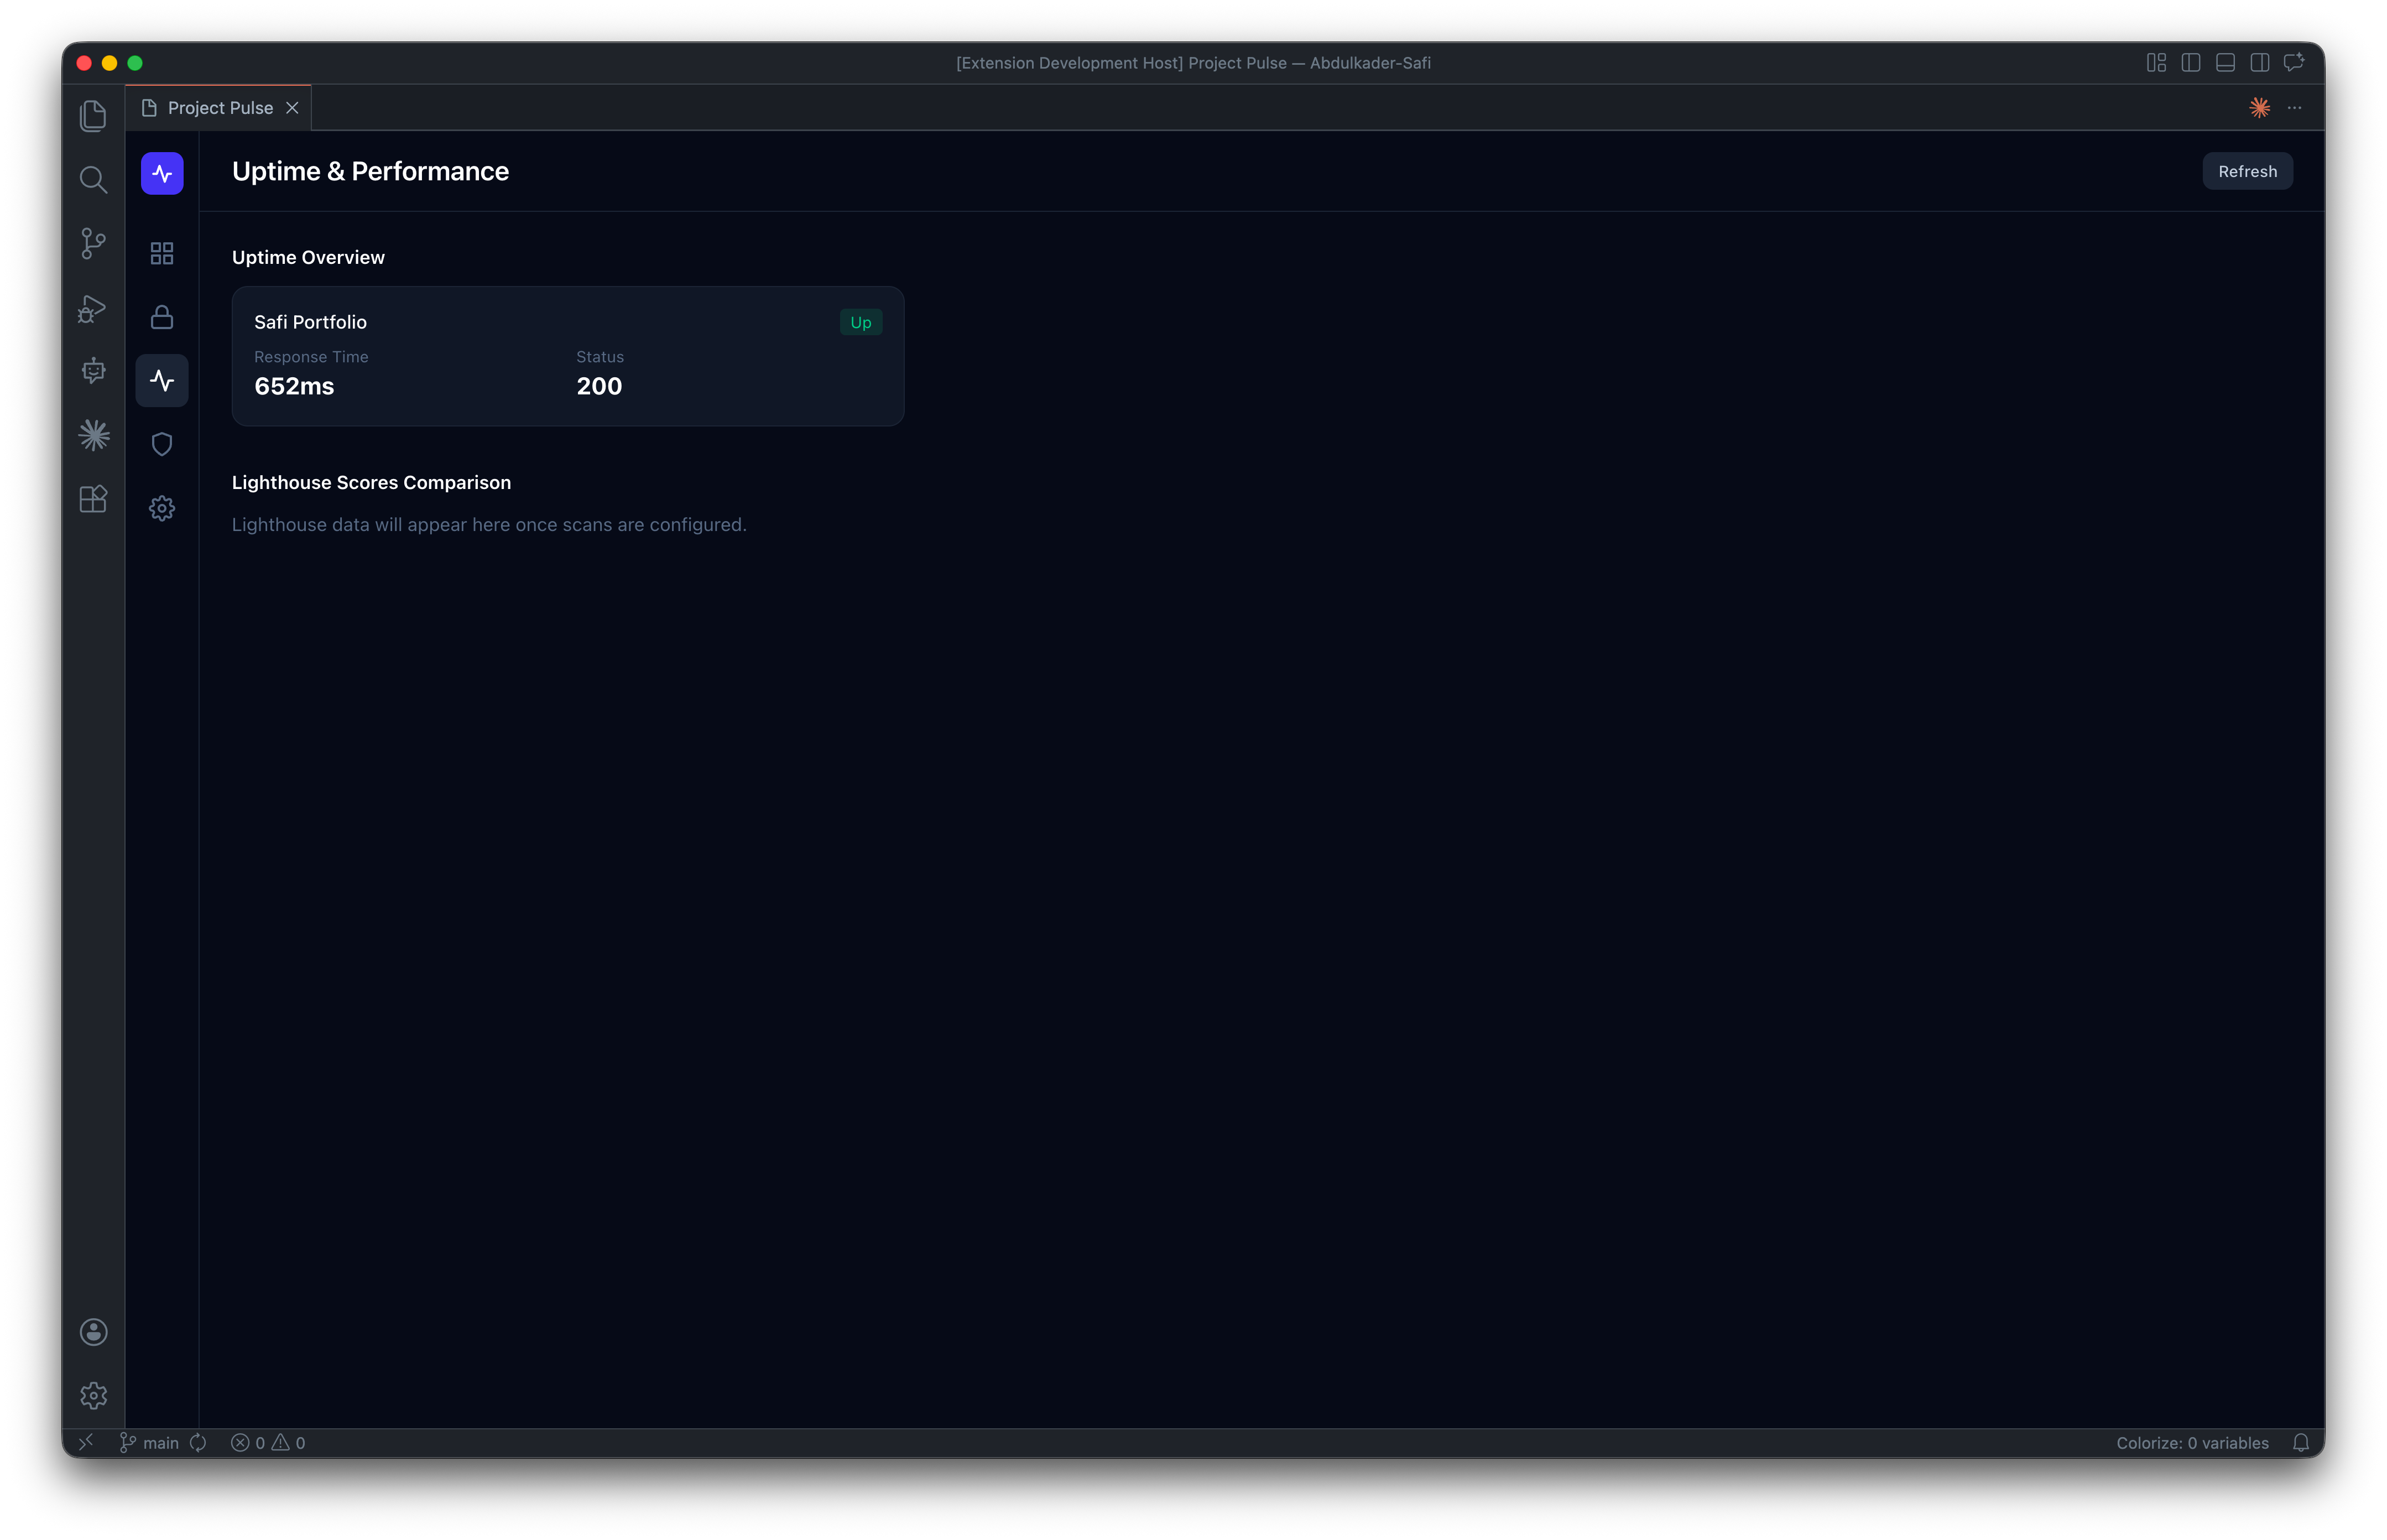
Task: Select the Search icon
Action: [x=93, y=180]
